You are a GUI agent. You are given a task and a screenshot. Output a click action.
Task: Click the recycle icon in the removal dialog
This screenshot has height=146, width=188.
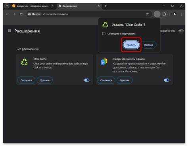pos(105,25)
